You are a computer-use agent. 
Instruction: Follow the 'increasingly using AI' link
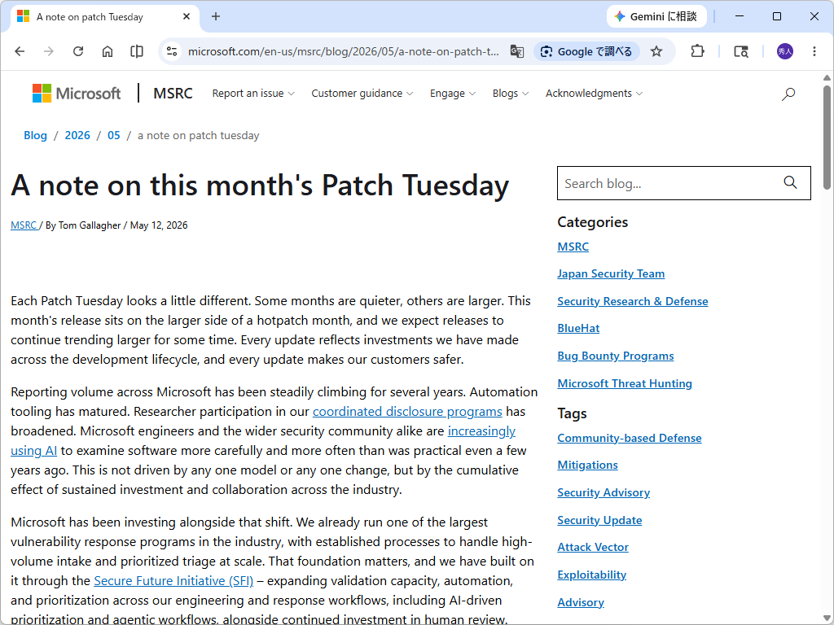click(481, 431)
